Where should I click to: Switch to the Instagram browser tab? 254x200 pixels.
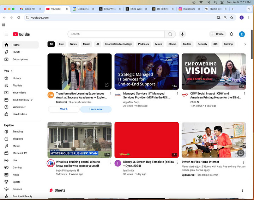188,9
